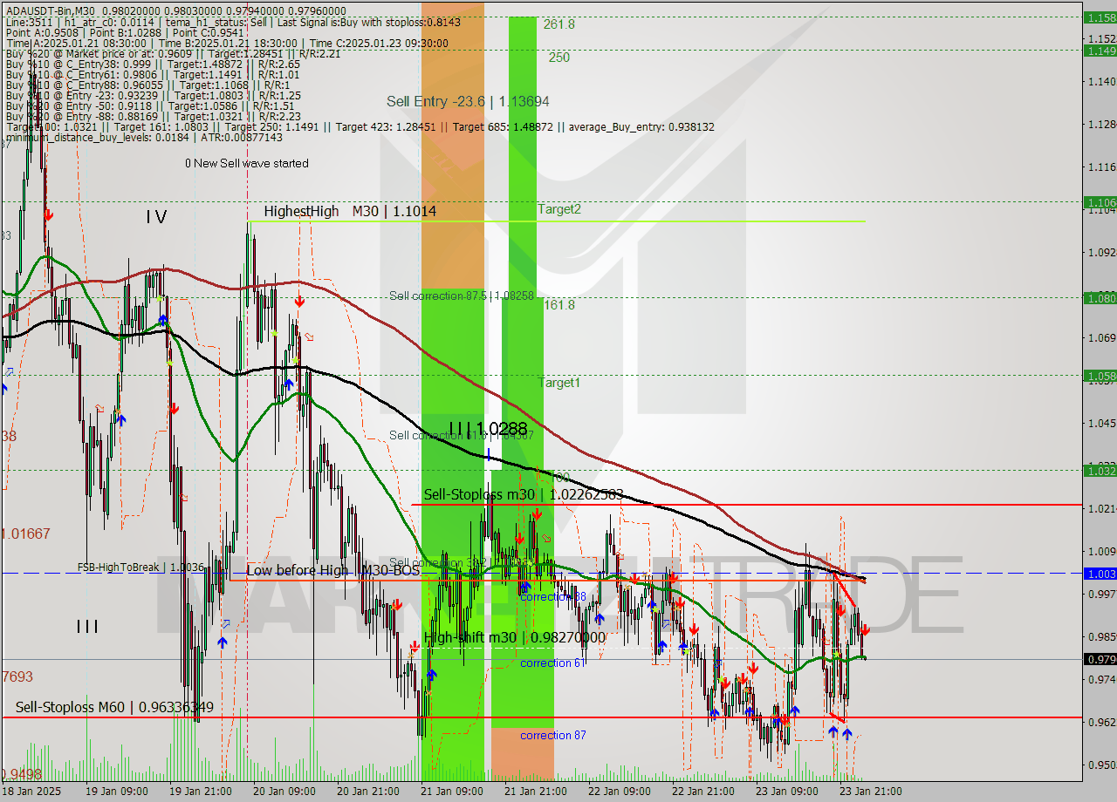
Task: Click the green 1.158 price tag
Action: 1100,17
